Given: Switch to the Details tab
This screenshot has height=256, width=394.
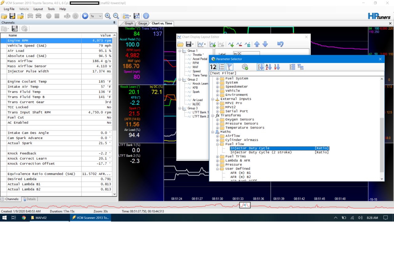Looking at the screenshot, I should click(x=29, y=199).
